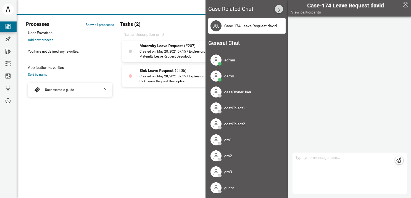
Task: Click the Show all processes link
Action: [x=100, y=25]
